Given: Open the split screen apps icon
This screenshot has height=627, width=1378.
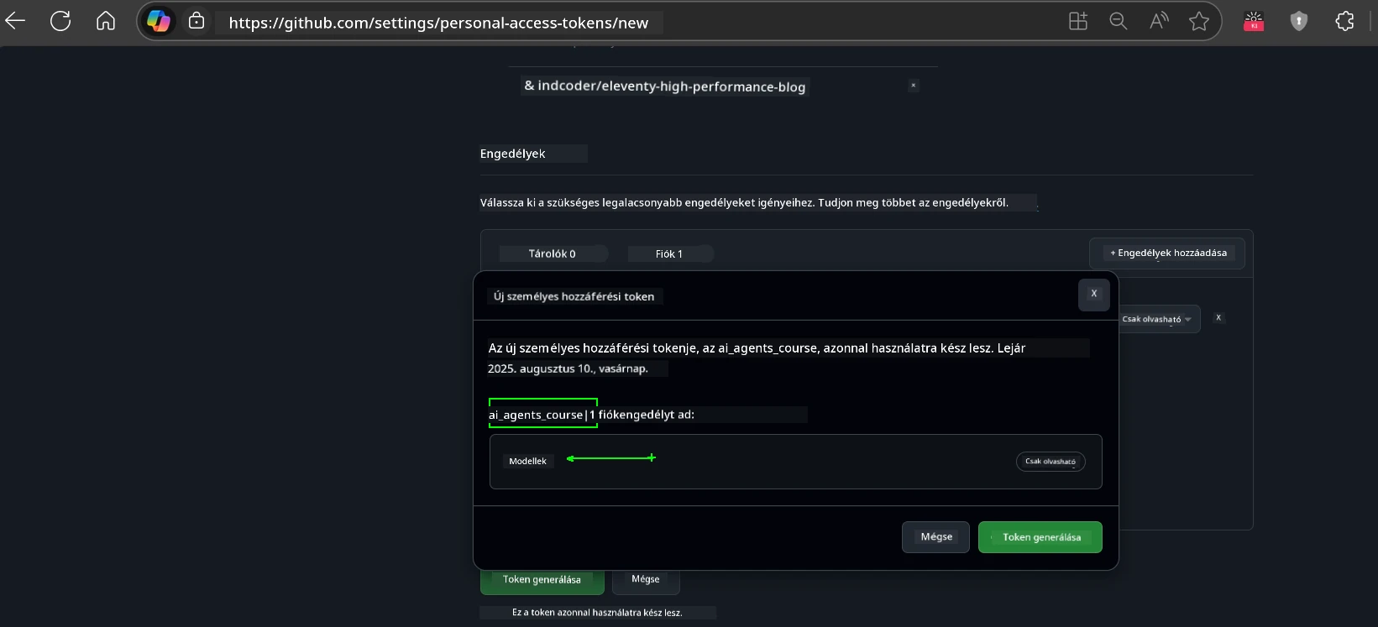Looking at the screenshot, I should pyautogui.click(x=1077, y=22).
